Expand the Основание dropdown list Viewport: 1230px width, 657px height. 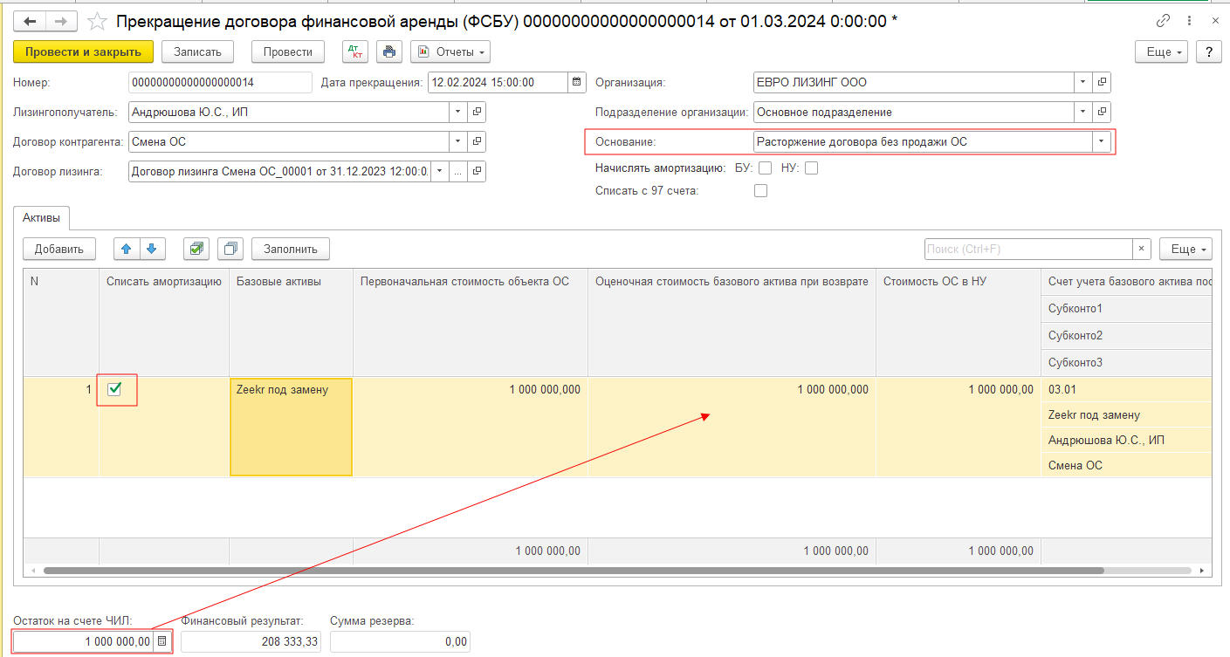point(1102,141)
